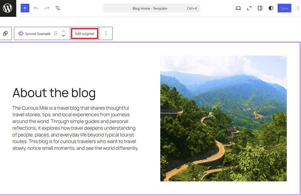Open the Document Overview list view
This screenshot has height=196, width=301.
pyautogui.click(x=58, y=8)
